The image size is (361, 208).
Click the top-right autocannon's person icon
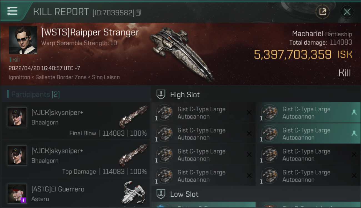pyautogui.click(x=354, y=112)
